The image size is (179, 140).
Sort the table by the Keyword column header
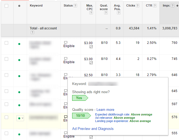pos(36,6)
